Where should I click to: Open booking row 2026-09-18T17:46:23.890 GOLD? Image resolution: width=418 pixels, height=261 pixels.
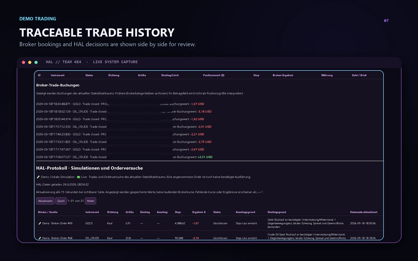click(120, 134)
